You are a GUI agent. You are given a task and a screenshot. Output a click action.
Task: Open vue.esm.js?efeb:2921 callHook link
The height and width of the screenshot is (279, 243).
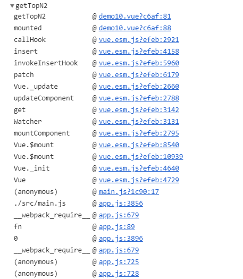tap(139, 40)
